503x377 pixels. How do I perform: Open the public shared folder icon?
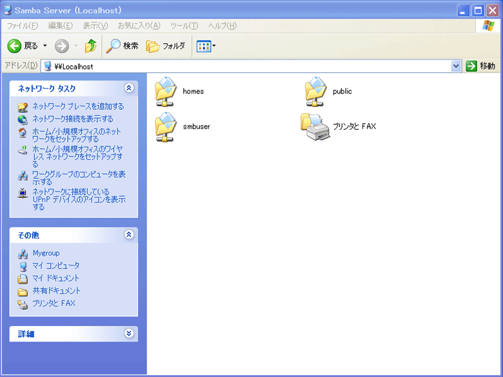pos(316,92)
